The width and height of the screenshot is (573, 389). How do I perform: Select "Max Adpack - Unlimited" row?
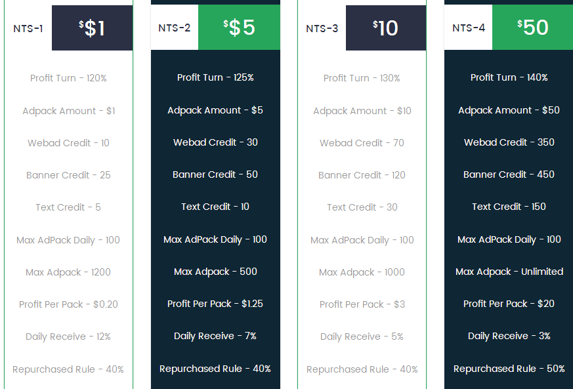click(509, 272)
